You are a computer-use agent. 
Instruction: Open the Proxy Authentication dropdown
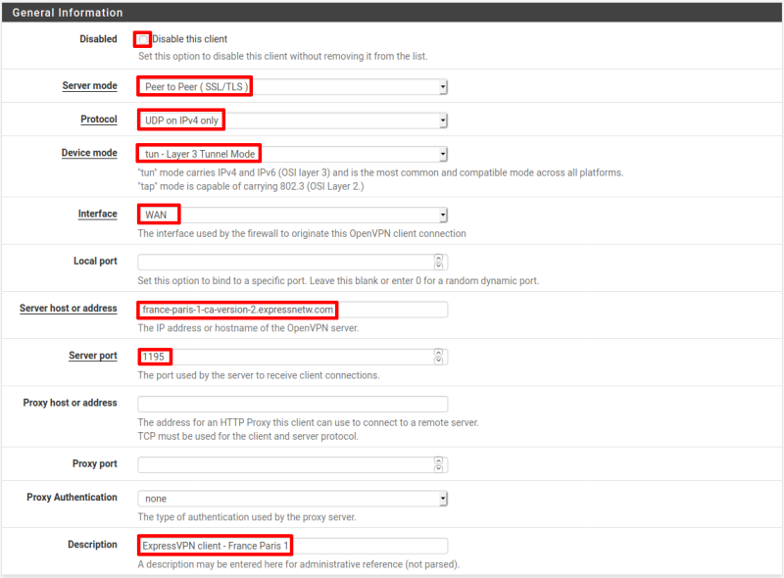[x=292, y=499]
